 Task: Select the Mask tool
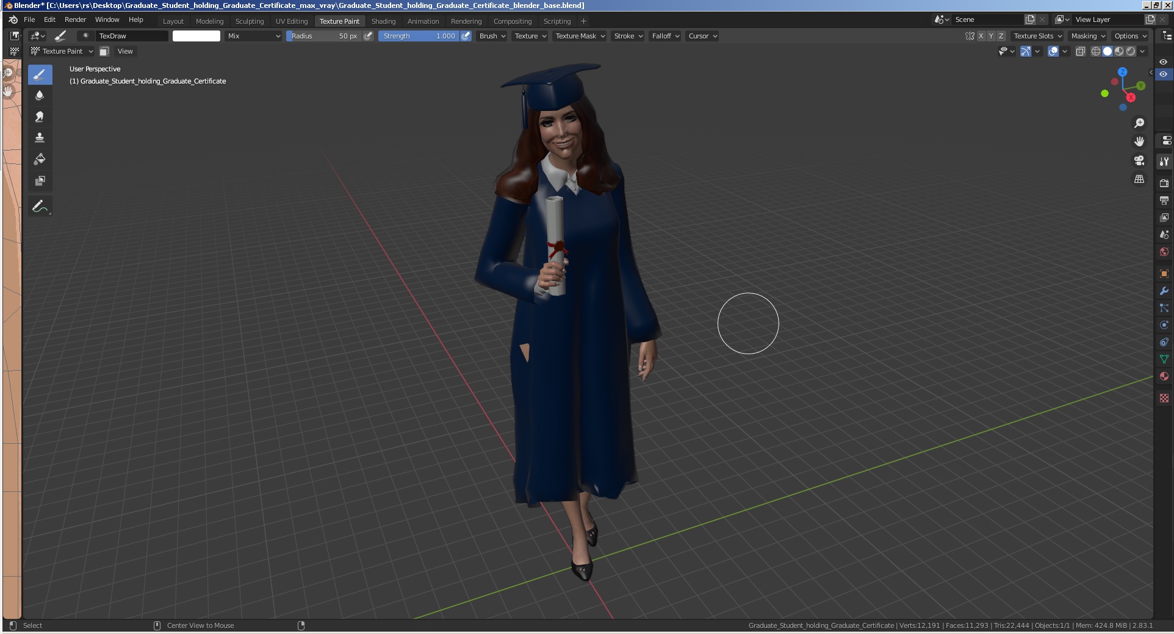(x=40, y=181)
